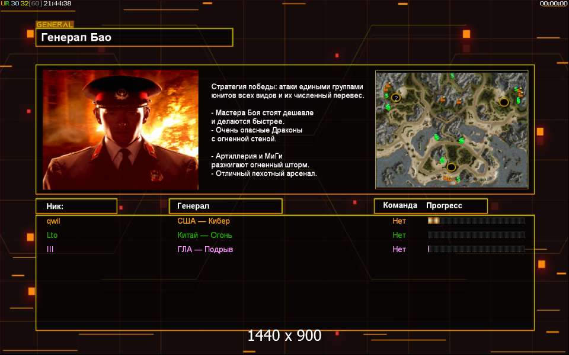Click the Ник: column header
Screen dimensions: 569x355
pyautogui.click(x=76, y=206)
